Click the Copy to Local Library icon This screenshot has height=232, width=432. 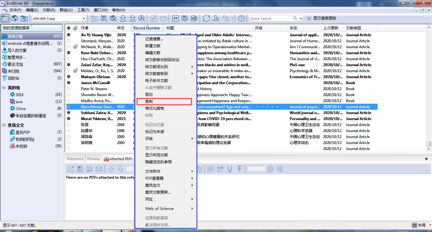[94, 18]
